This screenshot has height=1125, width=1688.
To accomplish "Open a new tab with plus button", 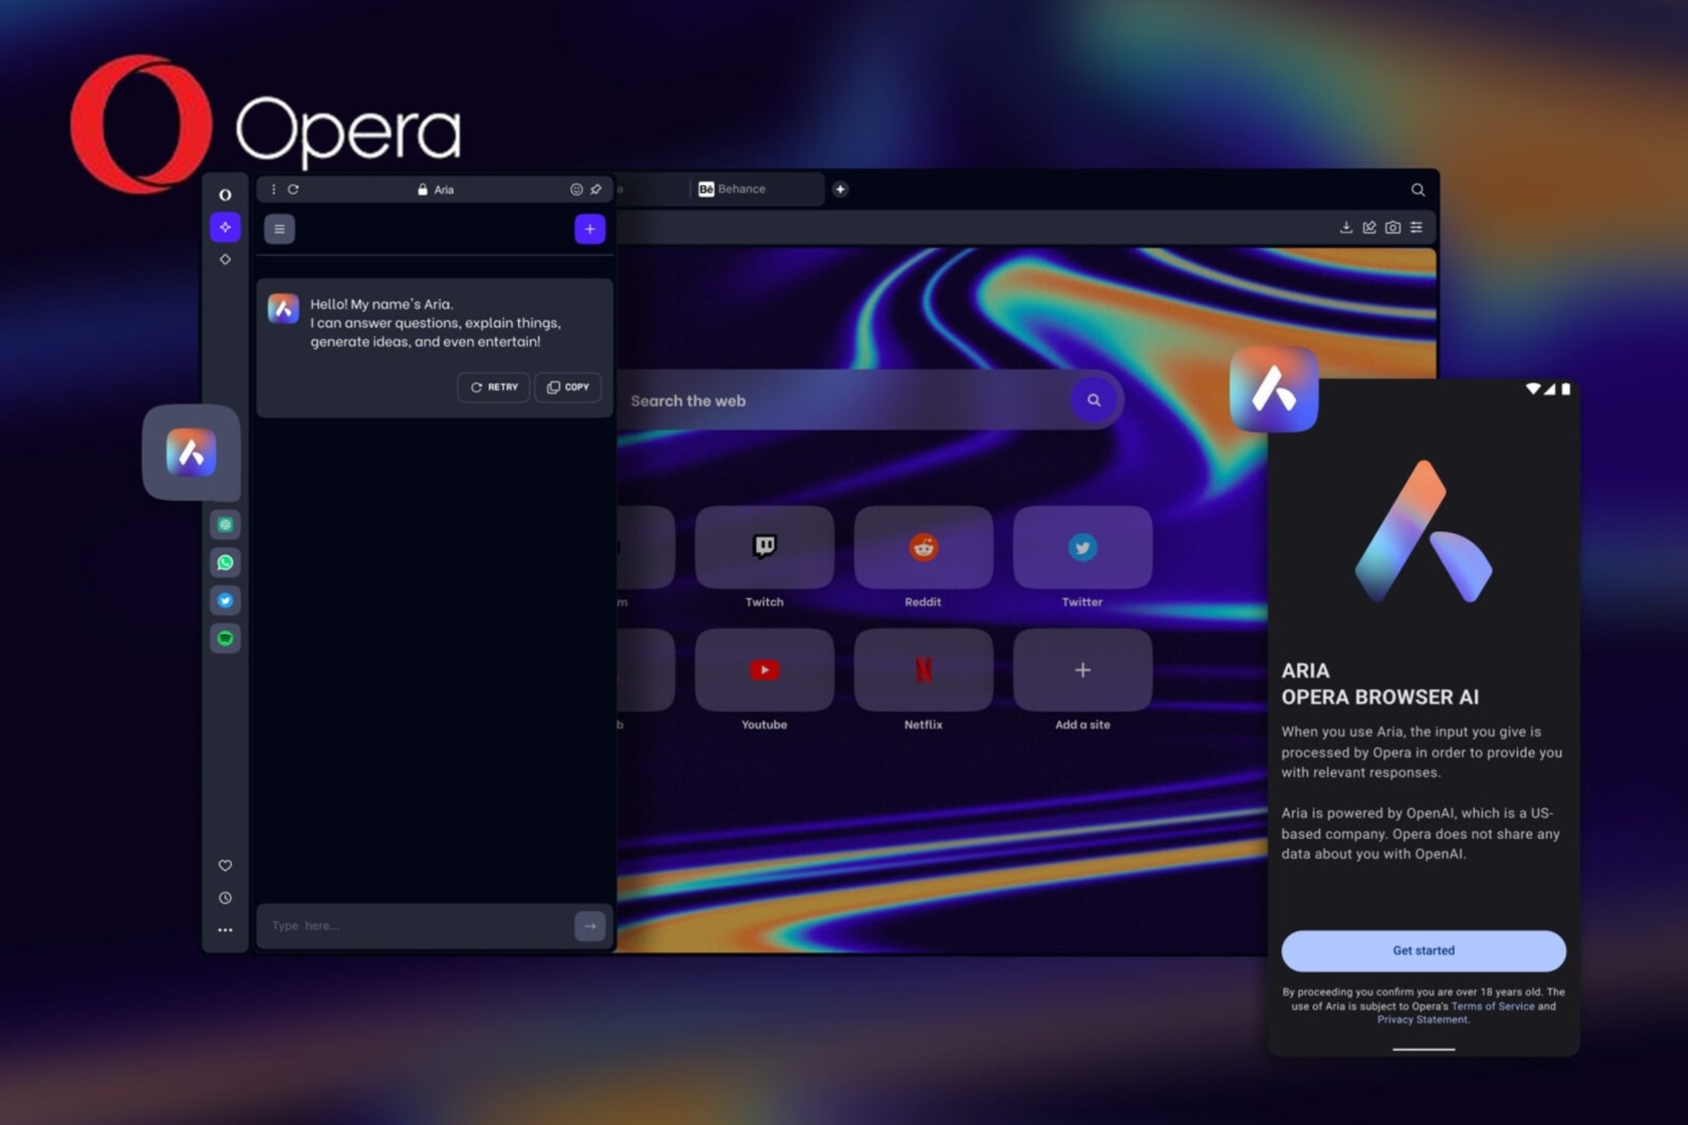I will coord(839,189).
